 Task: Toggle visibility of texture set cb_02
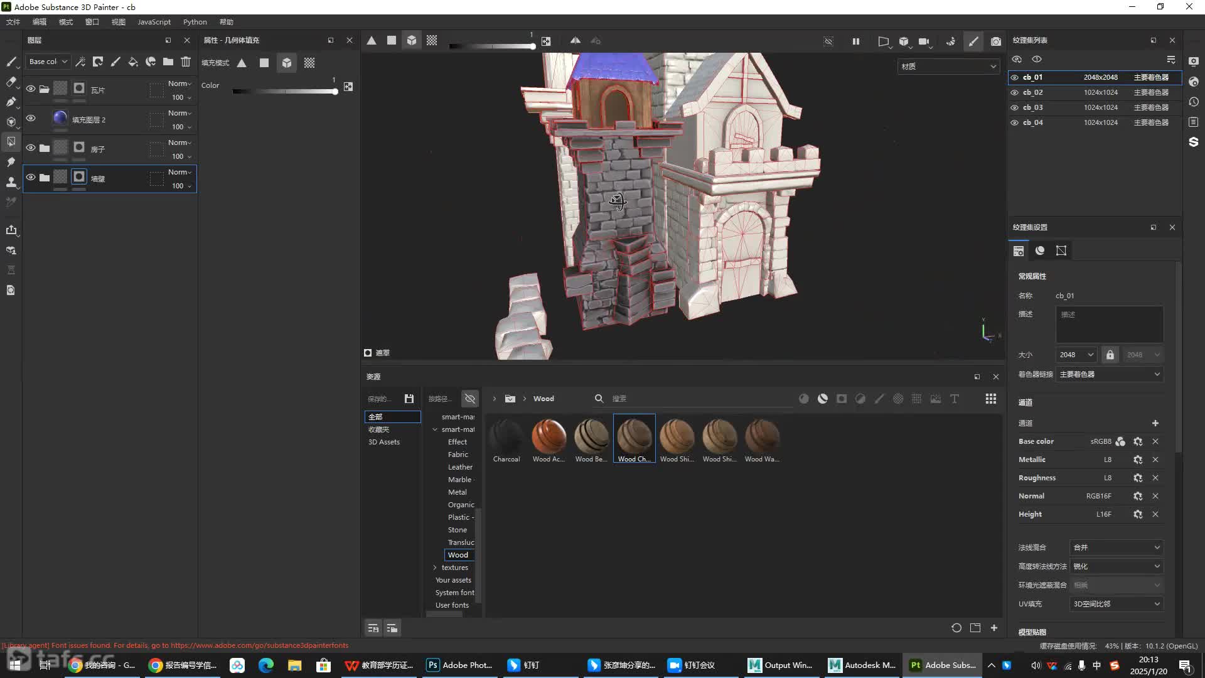(x=1015, y=92)
